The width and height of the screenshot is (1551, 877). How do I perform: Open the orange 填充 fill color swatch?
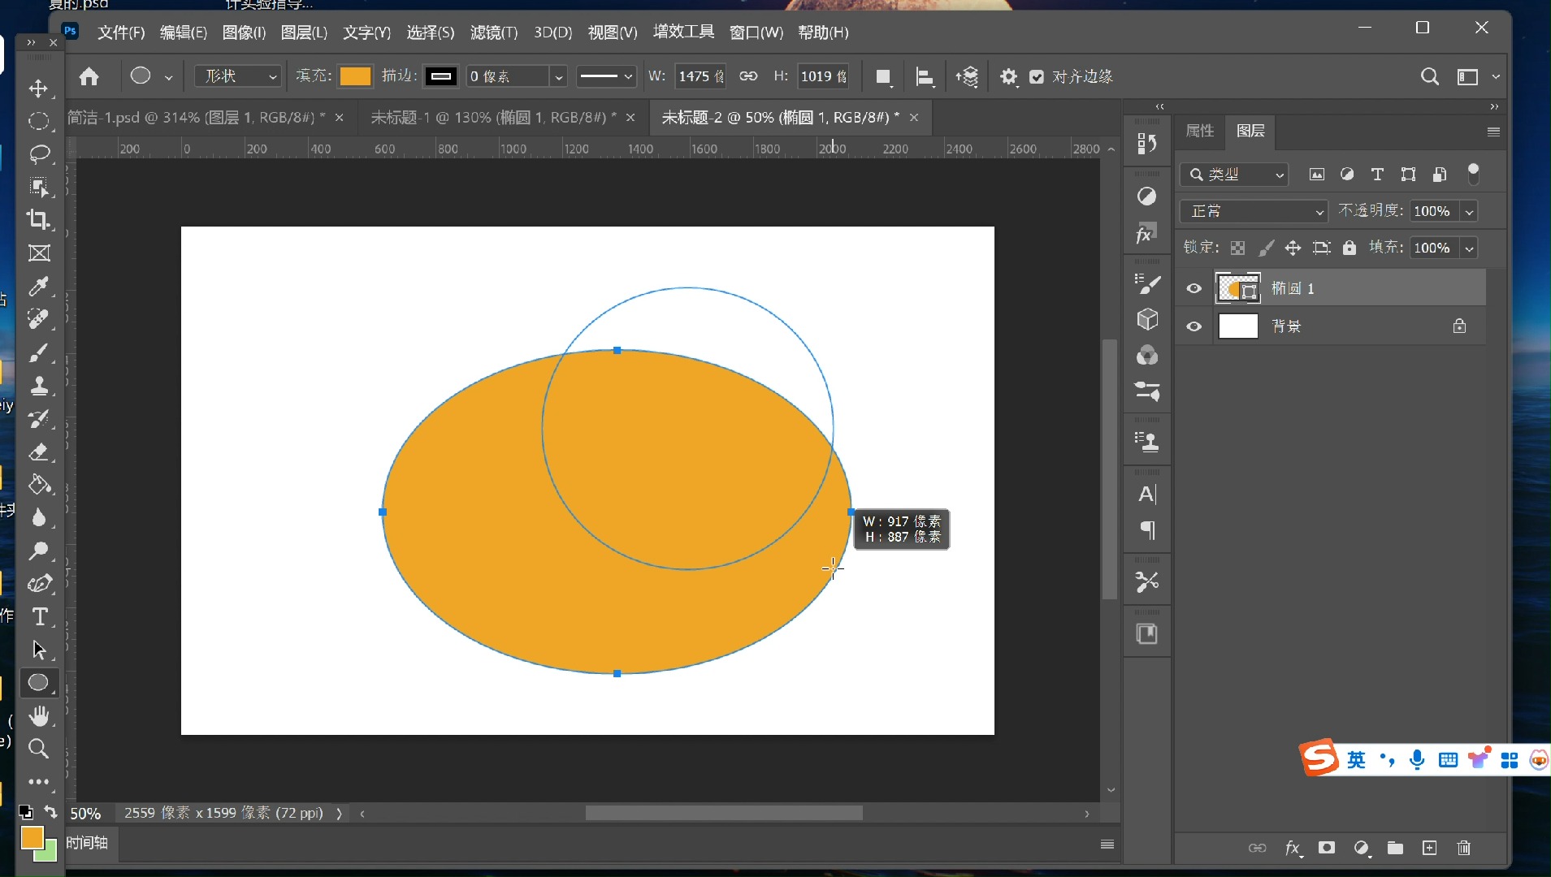tap(355, 76)
